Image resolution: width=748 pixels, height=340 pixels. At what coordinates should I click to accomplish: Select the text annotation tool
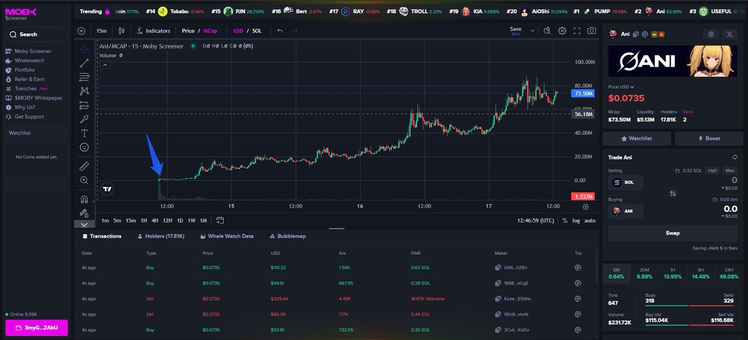pos(84,133)
